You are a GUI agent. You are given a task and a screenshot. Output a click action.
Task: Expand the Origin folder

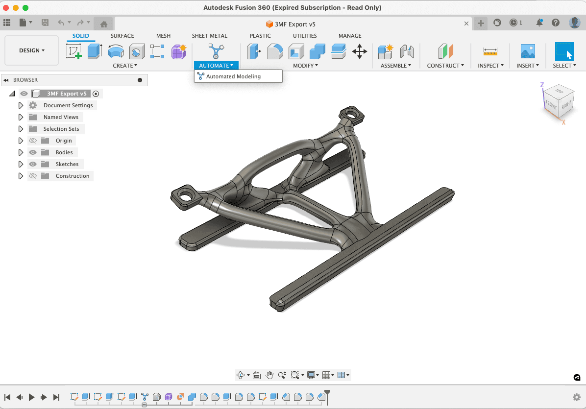coord(21,141)
